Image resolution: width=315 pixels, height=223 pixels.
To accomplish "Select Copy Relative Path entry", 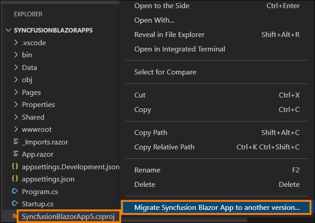I will [217, 147].
